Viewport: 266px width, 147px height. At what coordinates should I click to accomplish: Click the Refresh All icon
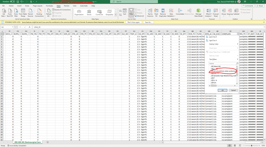pos(49,11)
